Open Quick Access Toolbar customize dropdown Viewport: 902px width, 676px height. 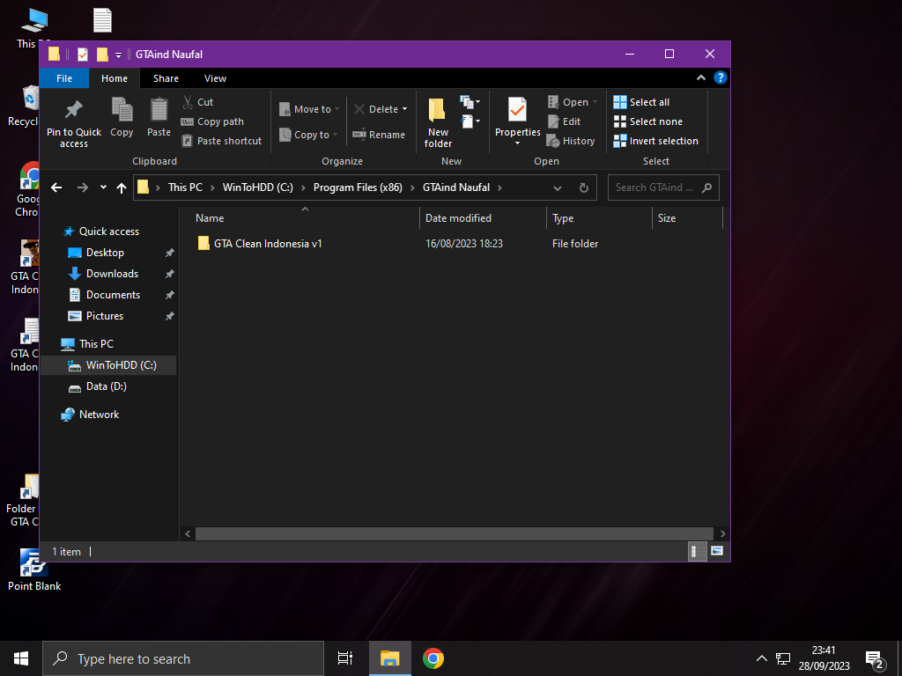(x=118, y=55)
